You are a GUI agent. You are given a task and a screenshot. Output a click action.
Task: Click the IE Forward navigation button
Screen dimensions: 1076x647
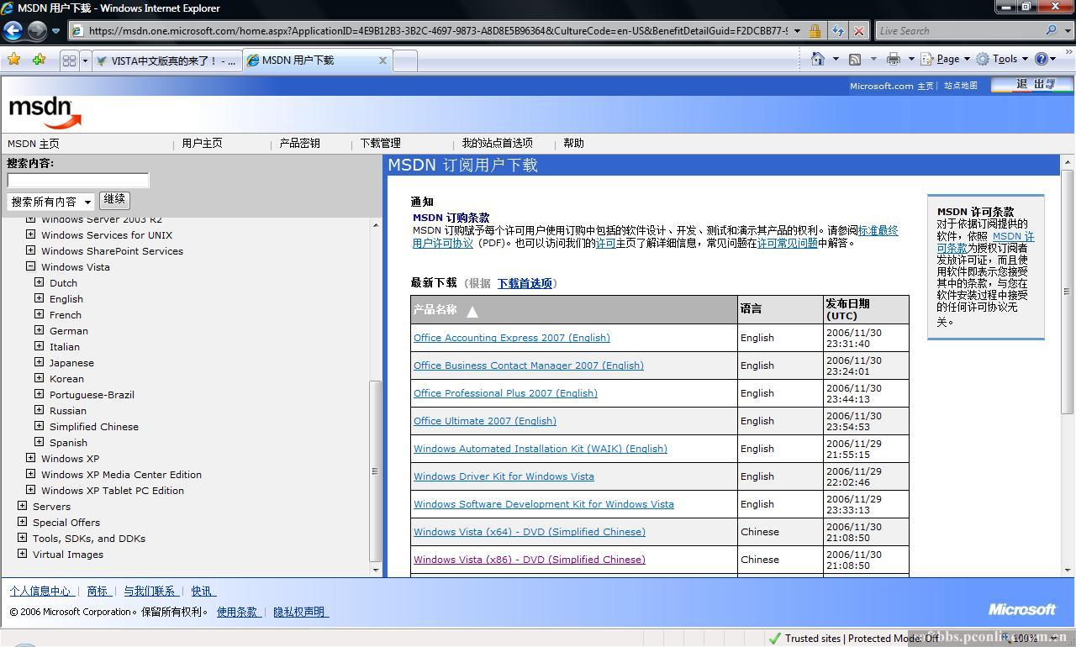(x=37, y=31)
